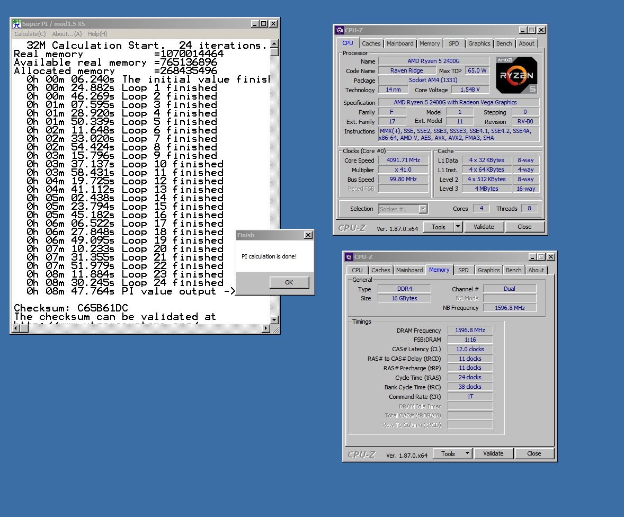Switch to Caches tab in top CPU-Z window
The height and width of the screenshot is (517, 624).
[371, 44]
